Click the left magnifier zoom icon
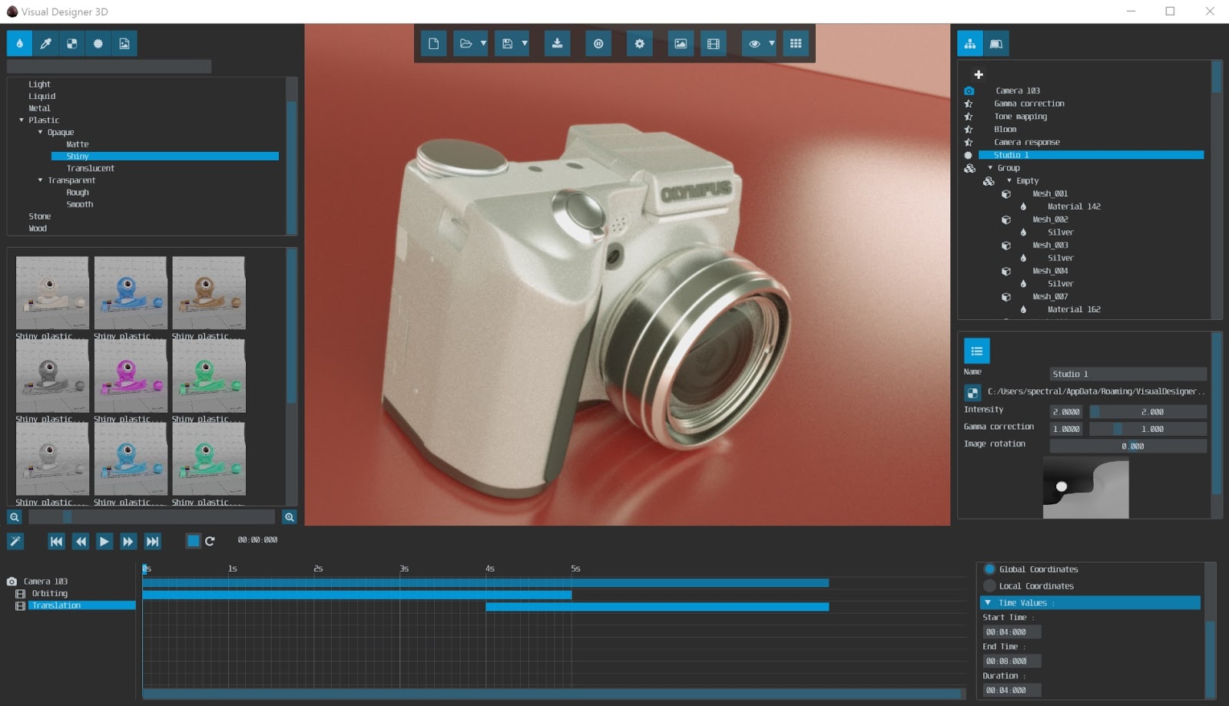This screenshot has height=706, width=1229. point(15,517)
